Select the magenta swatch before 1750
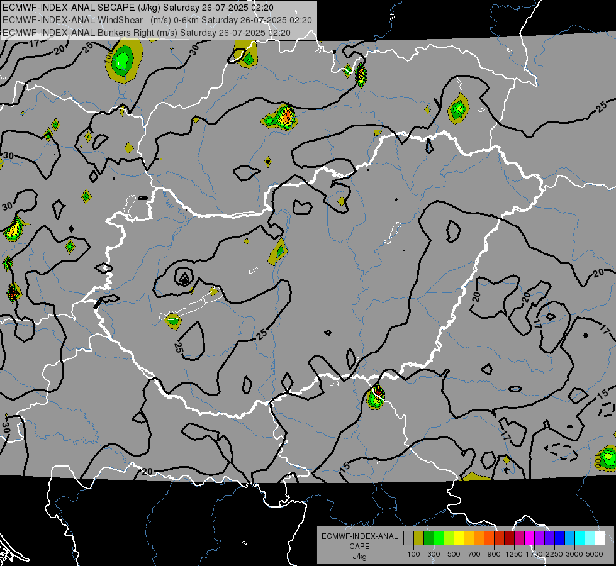Image resolution: width=616 pixels, height=566 pixels. 530,538
